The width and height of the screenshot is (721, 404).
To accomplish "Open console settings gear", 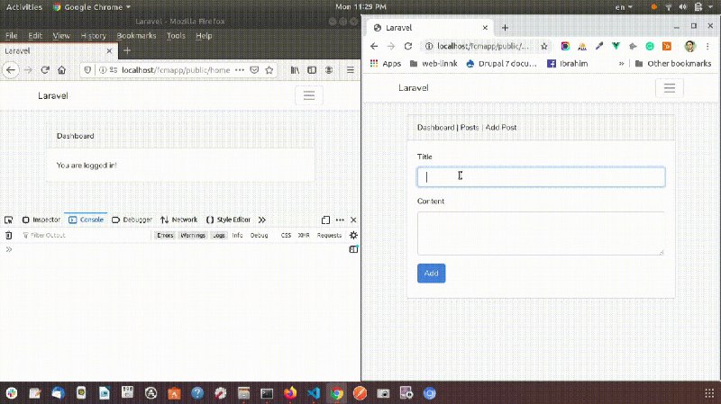I will click(353, 236).
